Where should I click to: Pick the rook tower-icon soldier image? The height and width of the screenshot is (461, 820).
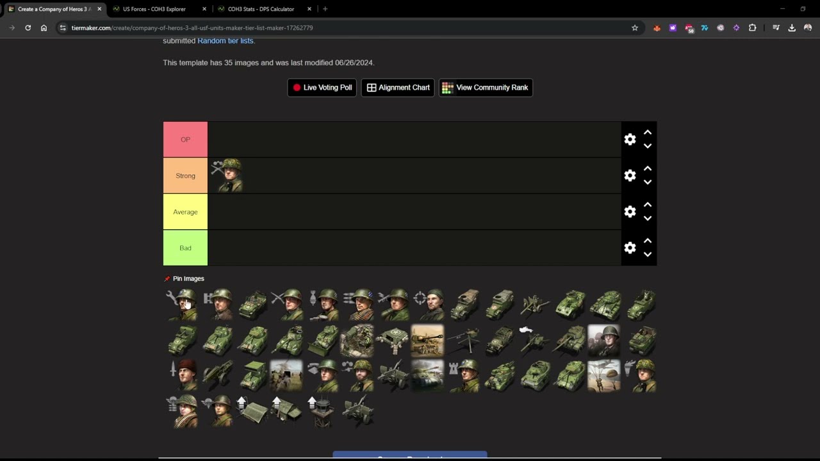(x=464, y=375)
